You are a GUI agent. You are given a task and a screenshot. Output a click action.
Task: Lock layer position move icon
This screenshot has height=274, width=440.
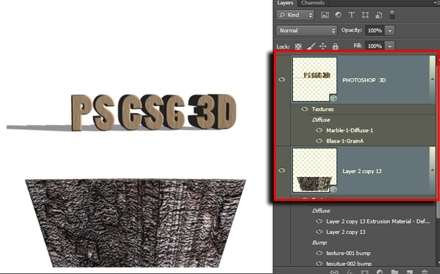(322, 46)
